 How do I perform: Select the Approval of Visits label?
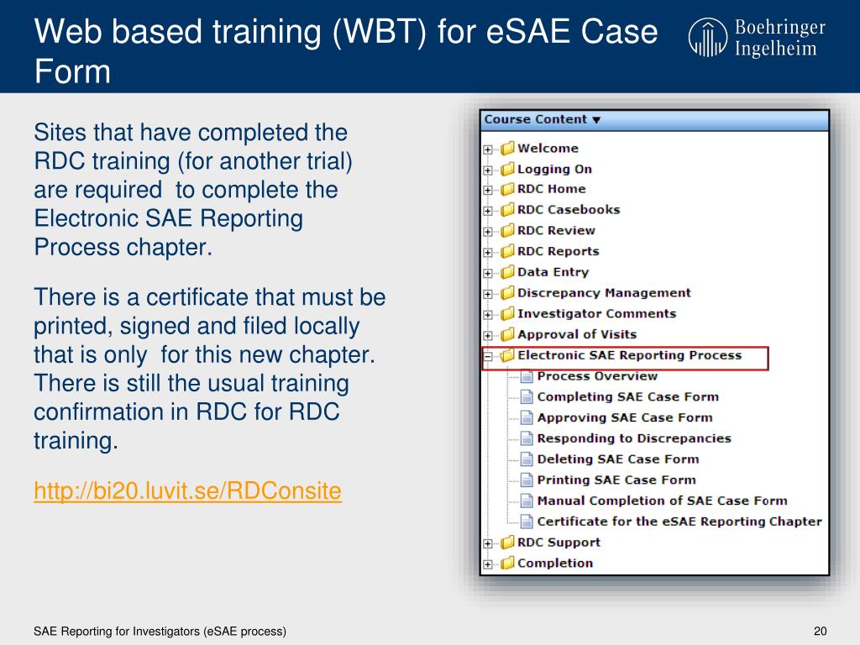(577, 334)
